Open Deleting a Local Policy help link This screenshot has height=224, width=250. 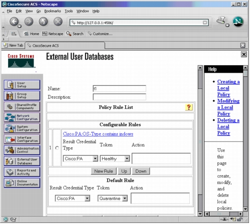click(228, 127)
